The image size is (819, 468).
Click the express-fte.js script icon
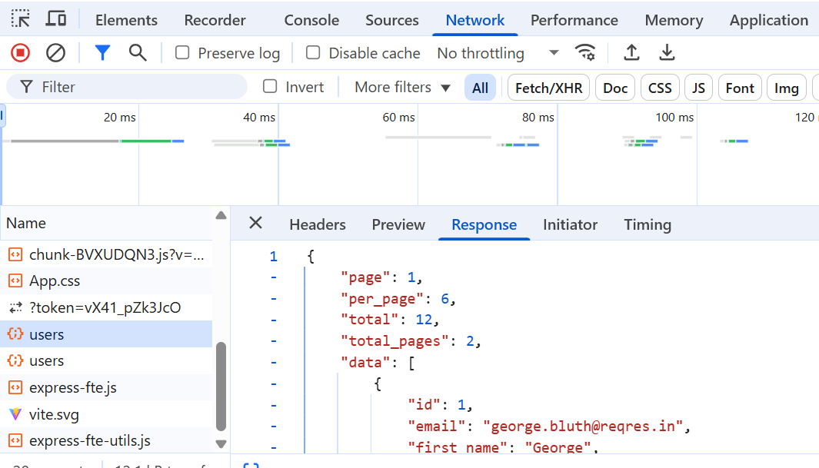tap(15, 387)
